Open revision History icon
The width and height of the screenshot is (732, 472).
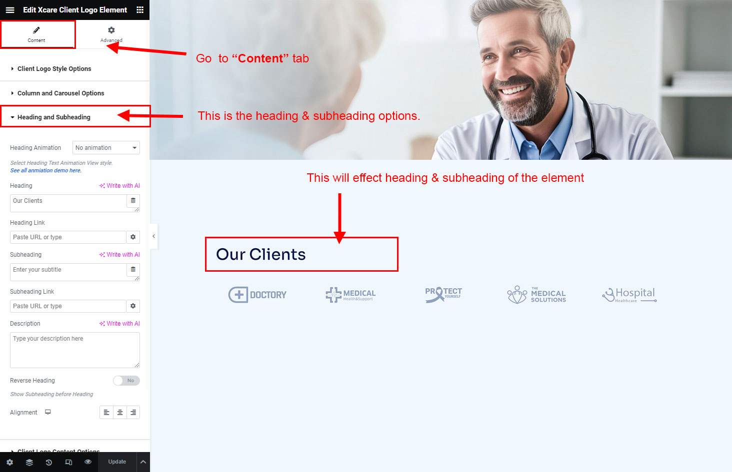pyautogui.click(x=49, y=462)
